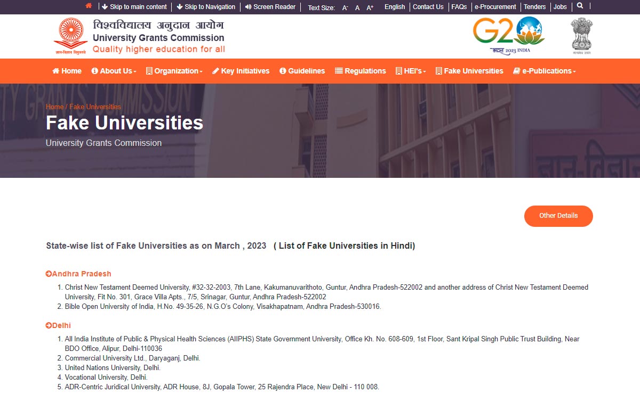The image size is (640, 393).
Task: Open the Regulations menu item
Action: 361,70
